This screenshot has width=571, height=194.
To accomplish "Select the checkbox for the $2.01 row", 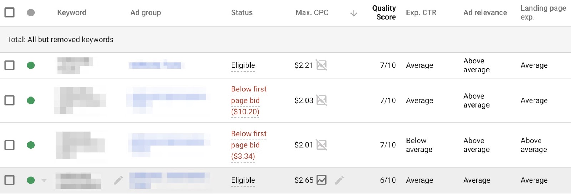I will [x=10, y=145].
